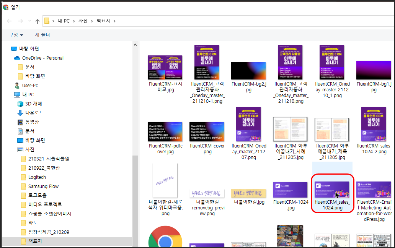
Task: Navigate to 내 PC in breadcrumb
Action: (64, 21)
